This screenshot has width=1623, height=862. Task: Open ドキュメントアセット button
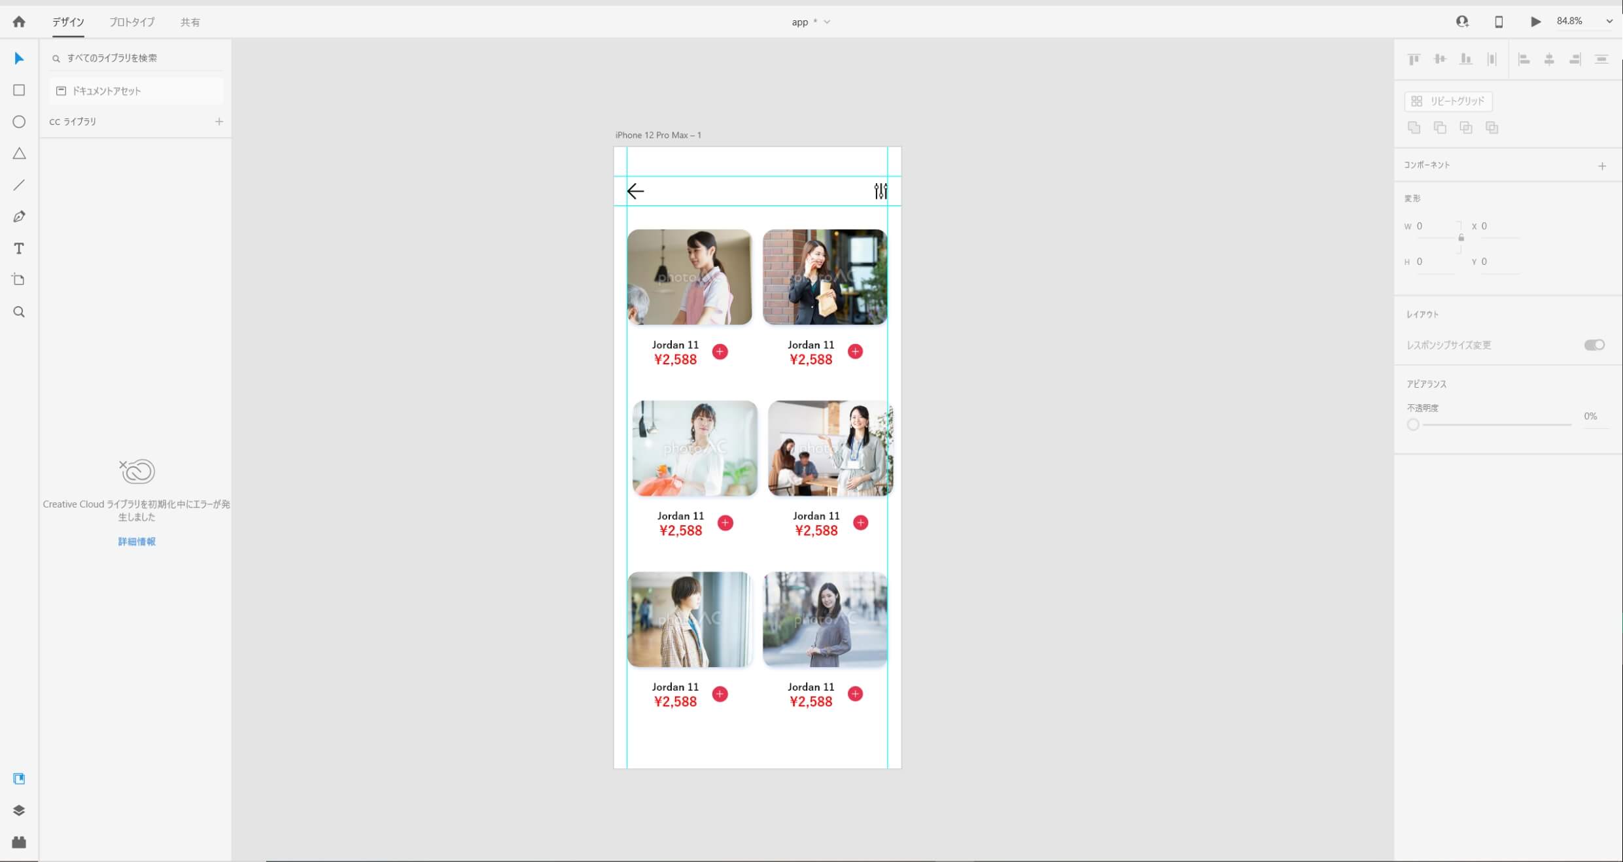coord(136,91)
